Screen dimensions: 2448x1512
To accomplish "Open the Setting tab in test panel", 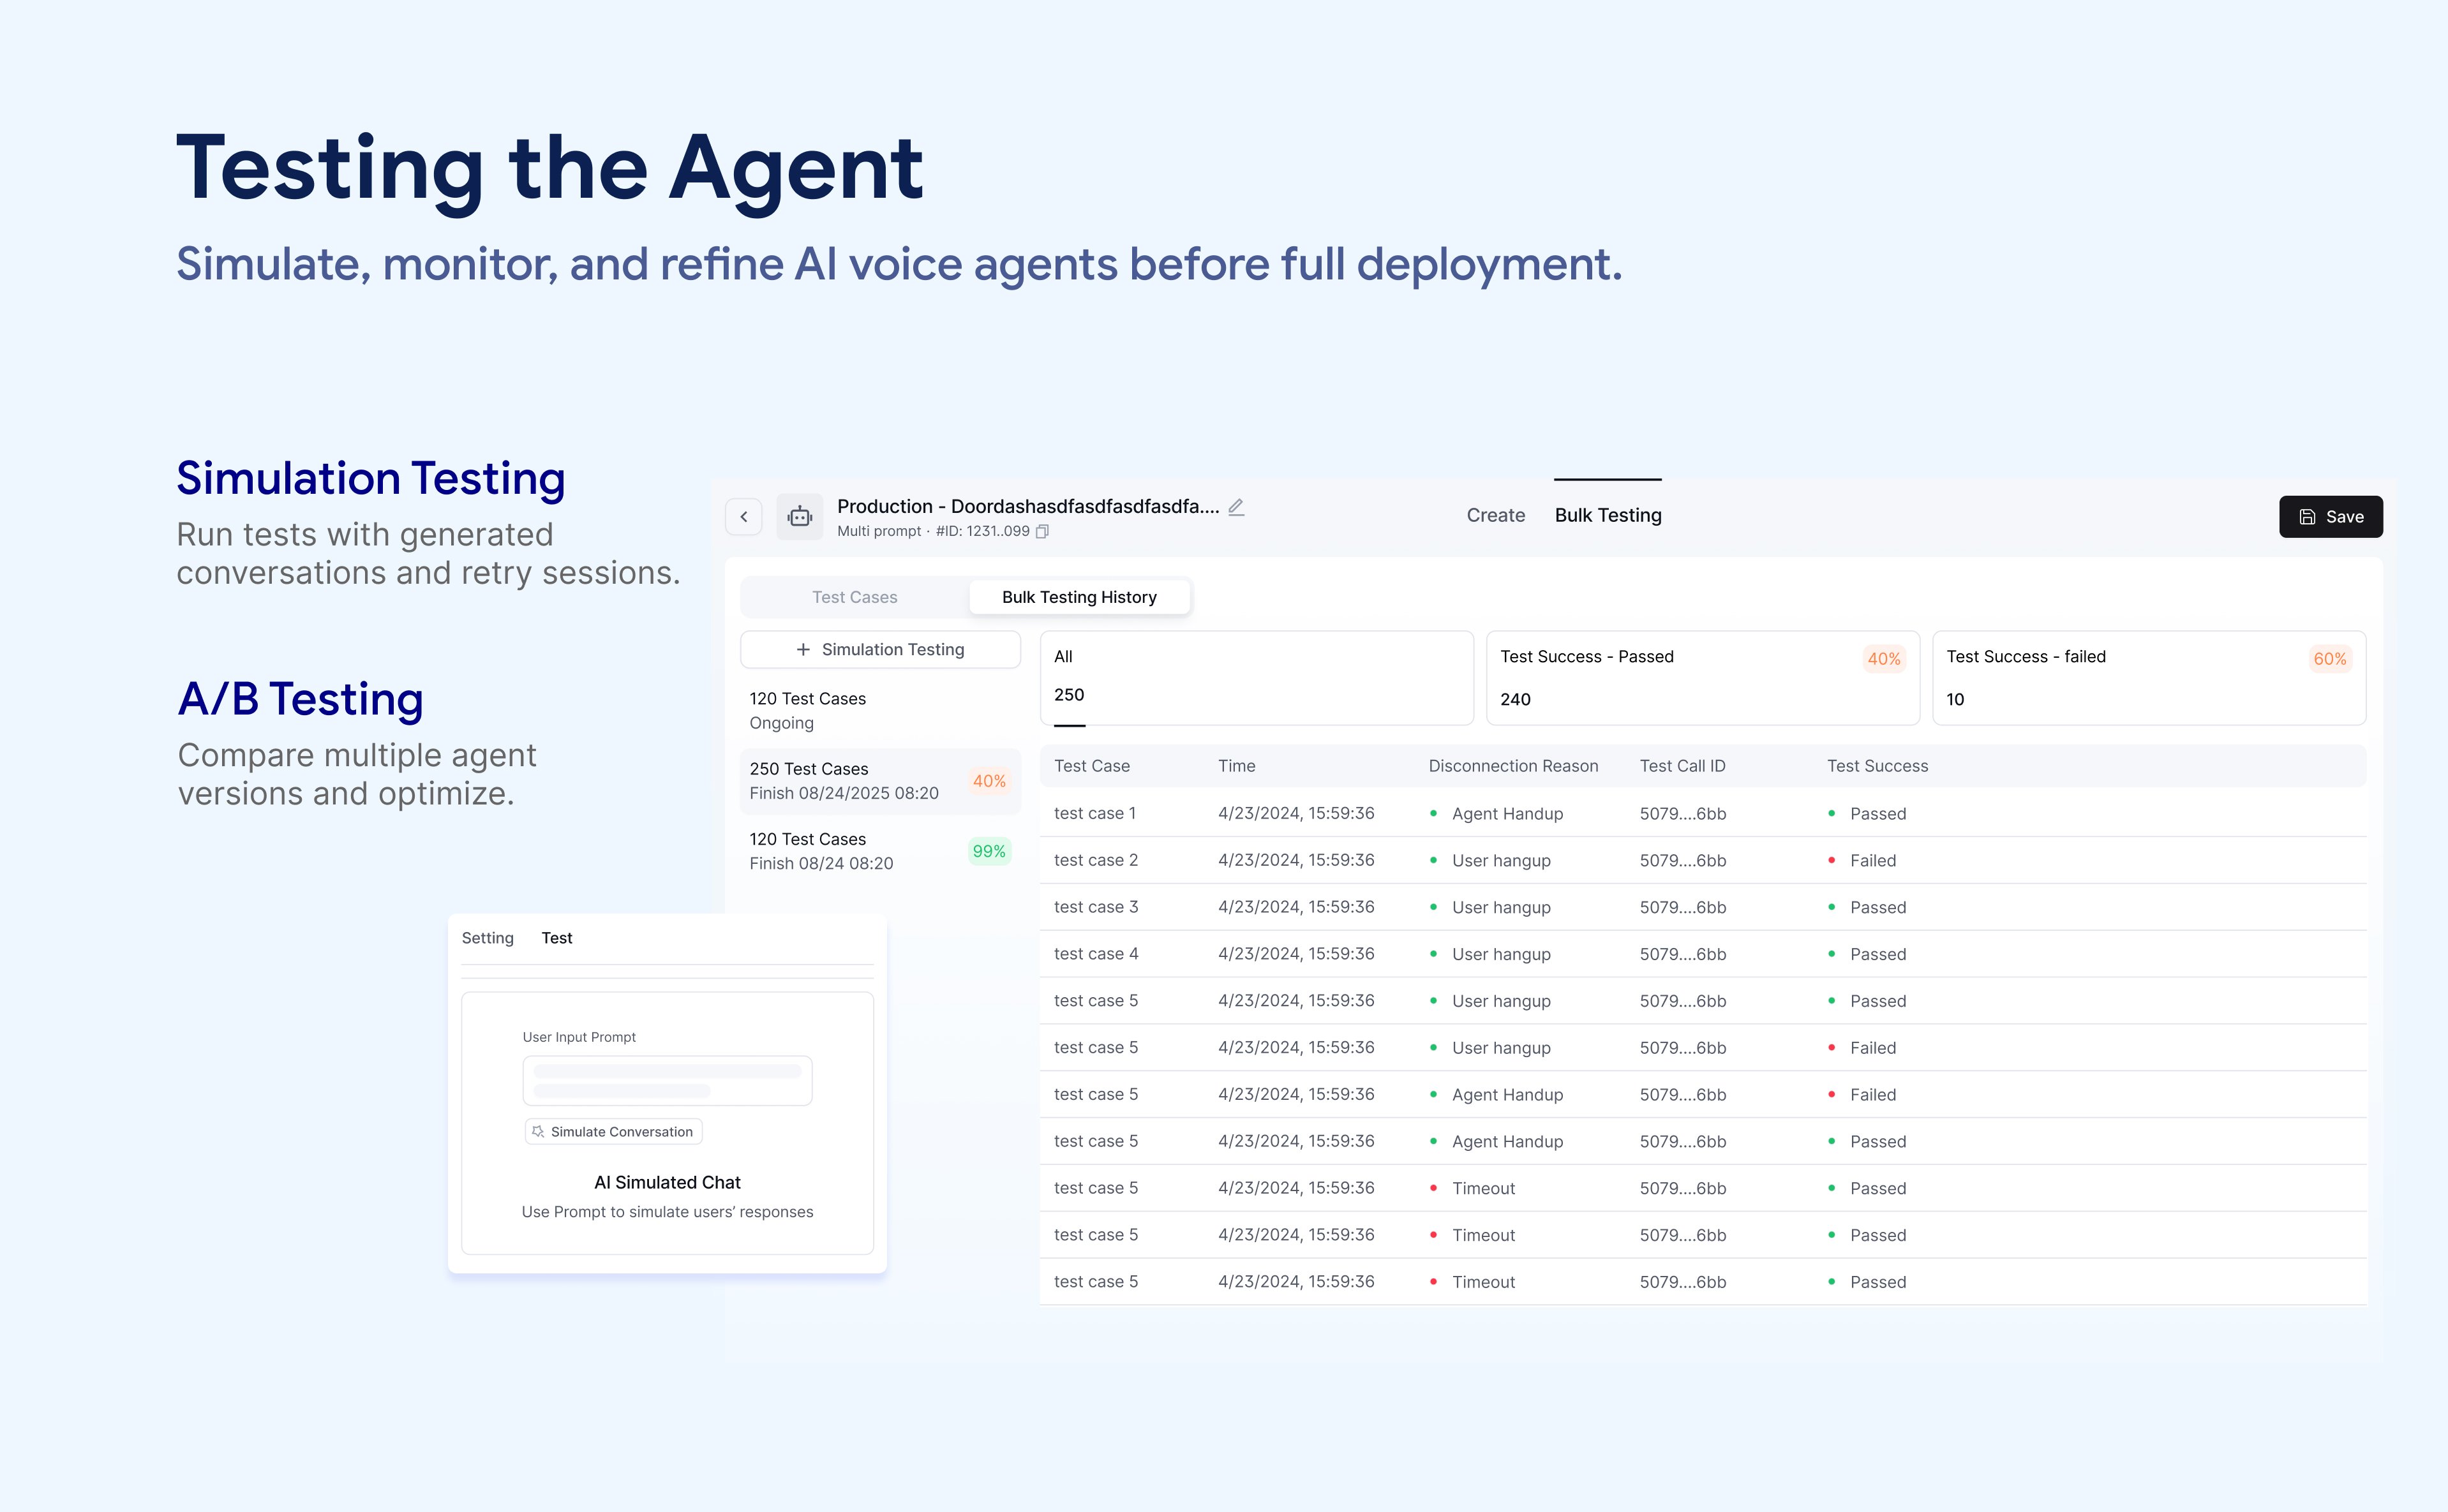I will 487,938.
